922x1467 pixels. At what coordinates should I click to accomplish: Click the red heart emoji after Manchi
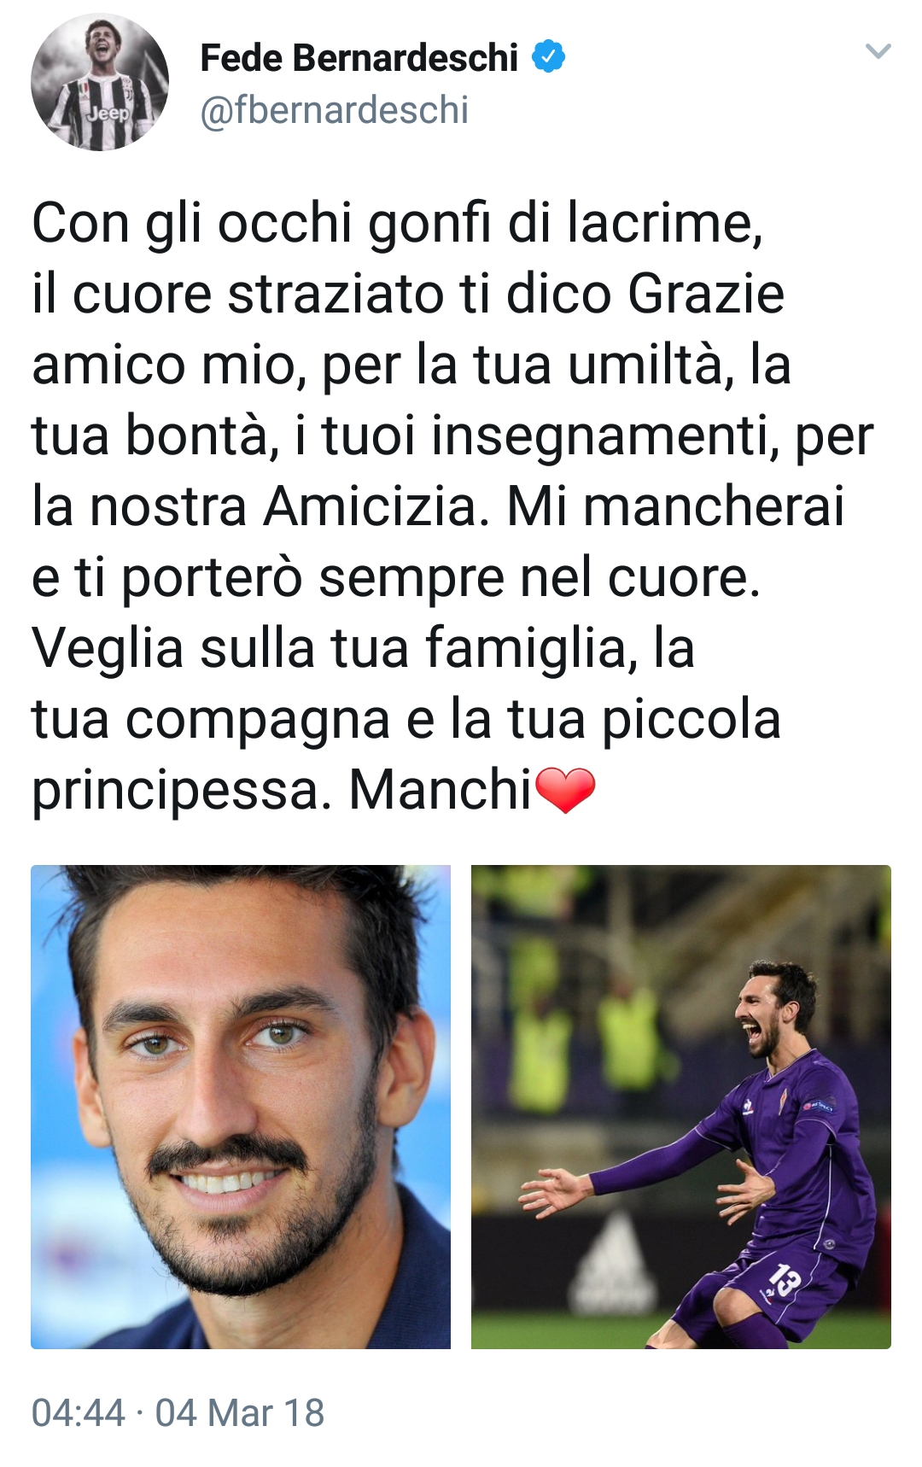tap(564, 790)
